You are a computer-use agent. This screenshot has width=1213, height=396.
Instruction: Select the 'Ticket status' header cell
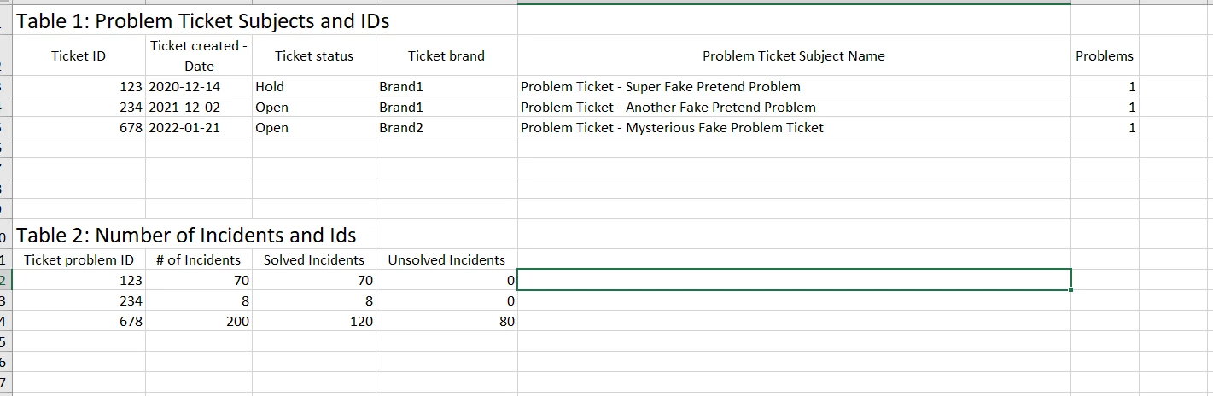click(x=314, y=56)
